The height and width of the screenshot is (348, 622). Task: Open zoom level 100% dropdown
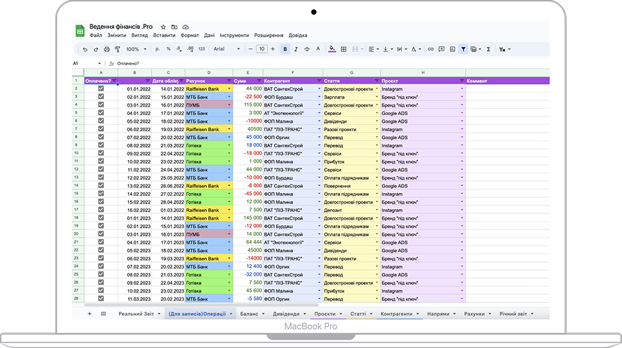coord(136,49)
